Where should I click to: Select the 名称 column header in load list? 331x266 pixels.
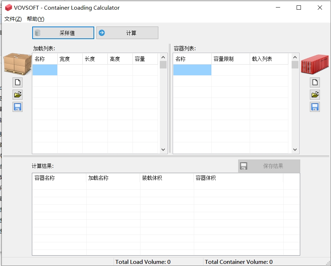coord(45,59)
